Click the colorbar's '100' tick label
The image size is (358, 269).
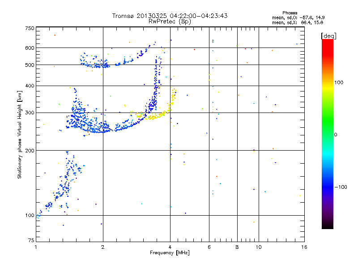(x=339, y=82)
